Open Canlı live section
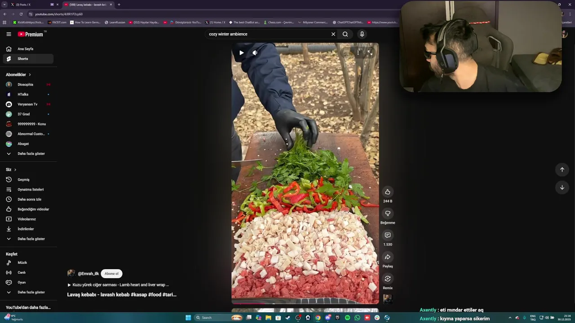The image size is (575, 323). coord(28,272)
